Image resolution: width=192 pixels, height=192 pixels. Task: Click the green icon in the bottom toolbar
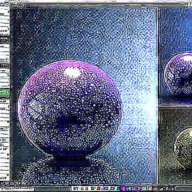click(93, 189)
